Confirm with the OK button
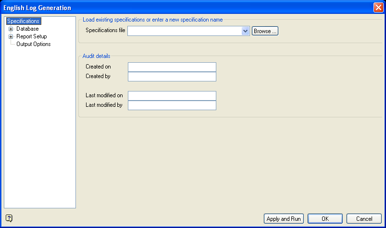Viewport: 386px width, 228px height. pos(325,219)
